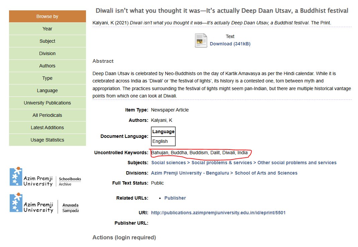The image size is (358, 247).
Task: Click the citation line starting 'Kalyani, K (2021)'
Action: click(212, 23)
